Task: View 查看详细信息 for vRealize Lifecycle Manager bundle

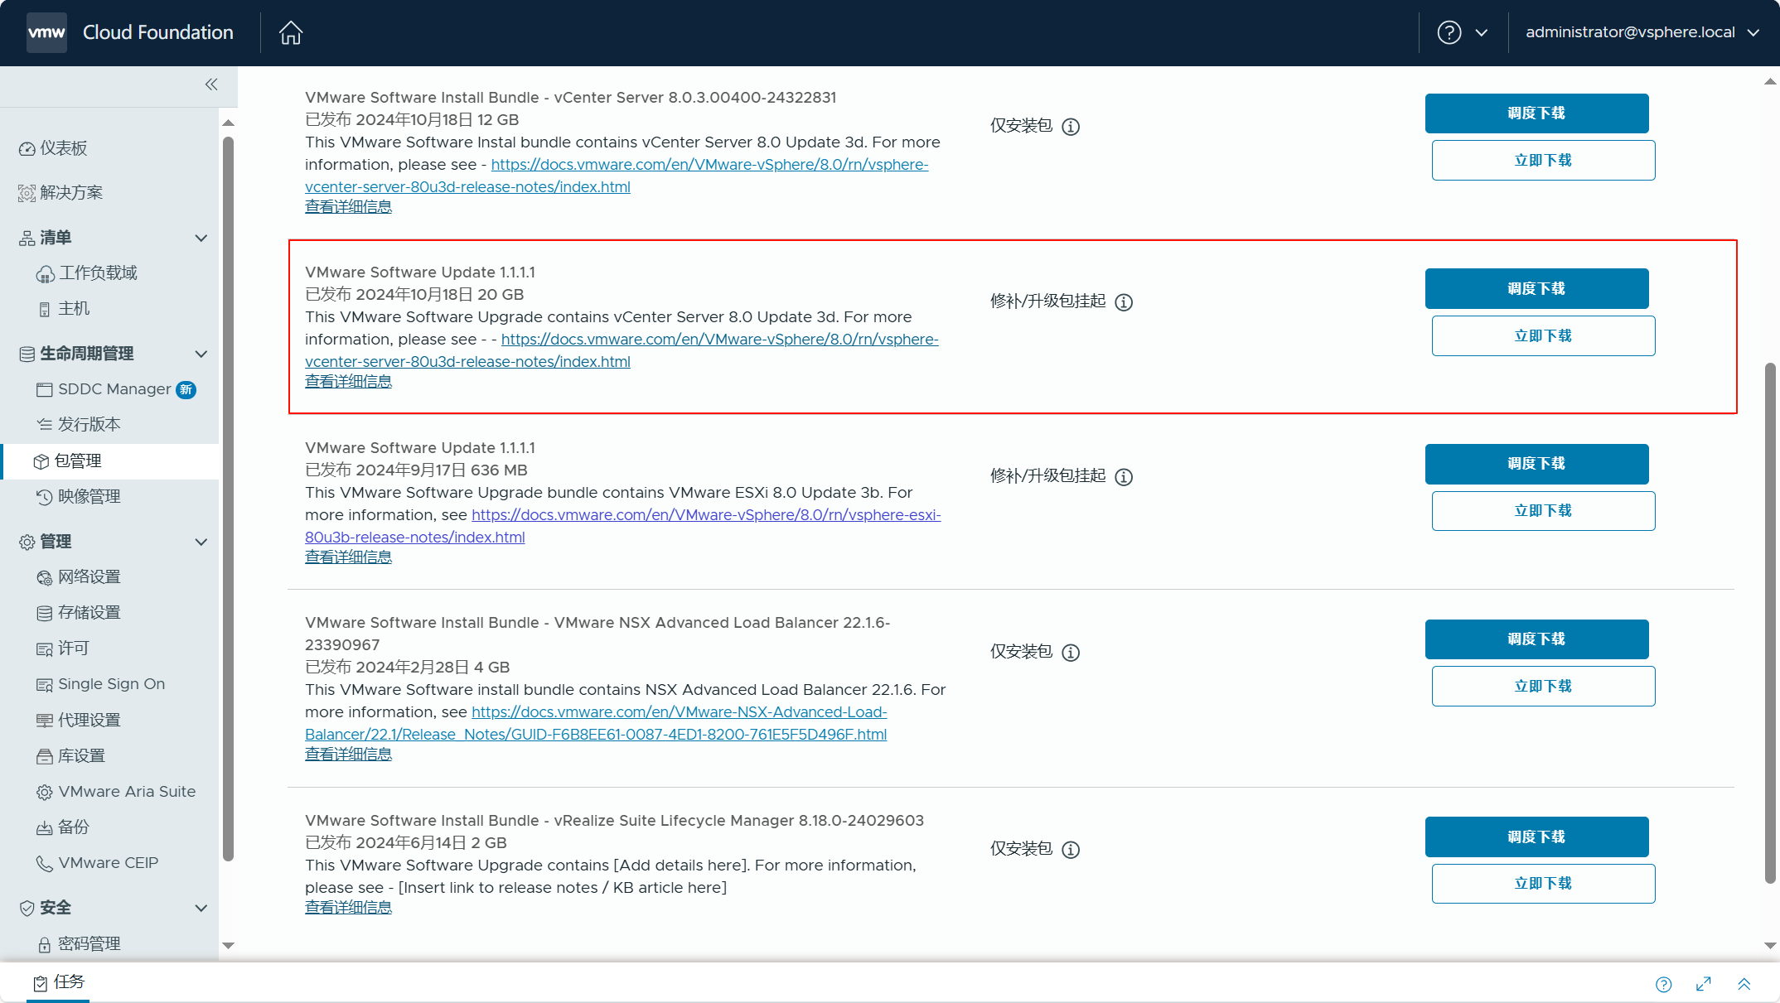Action: (x=348, y=908)
